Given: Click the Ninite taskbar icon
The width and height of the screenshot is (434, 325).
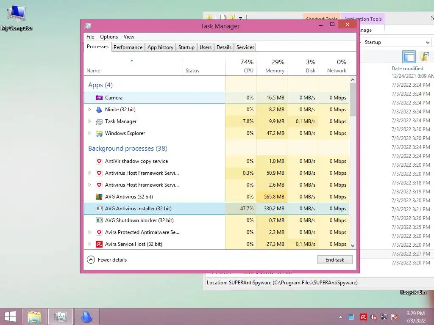Looking at the screenshot, I should coord(86,317).
